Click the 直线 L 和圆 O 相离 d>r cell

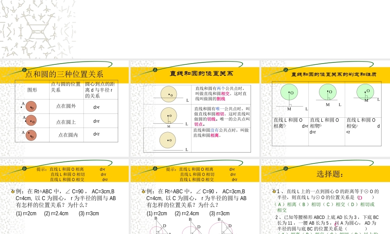(x=290, y=131)
